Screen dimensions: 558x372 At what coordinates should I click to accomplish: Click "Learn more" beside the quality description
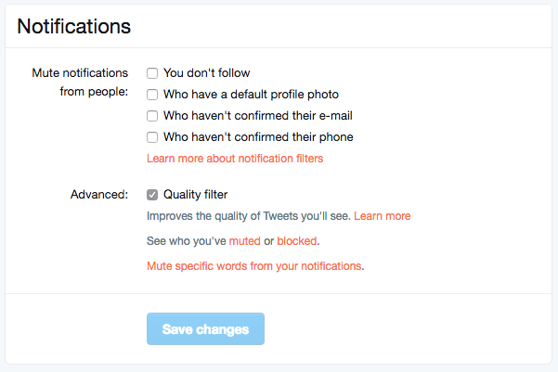[382, 216]
